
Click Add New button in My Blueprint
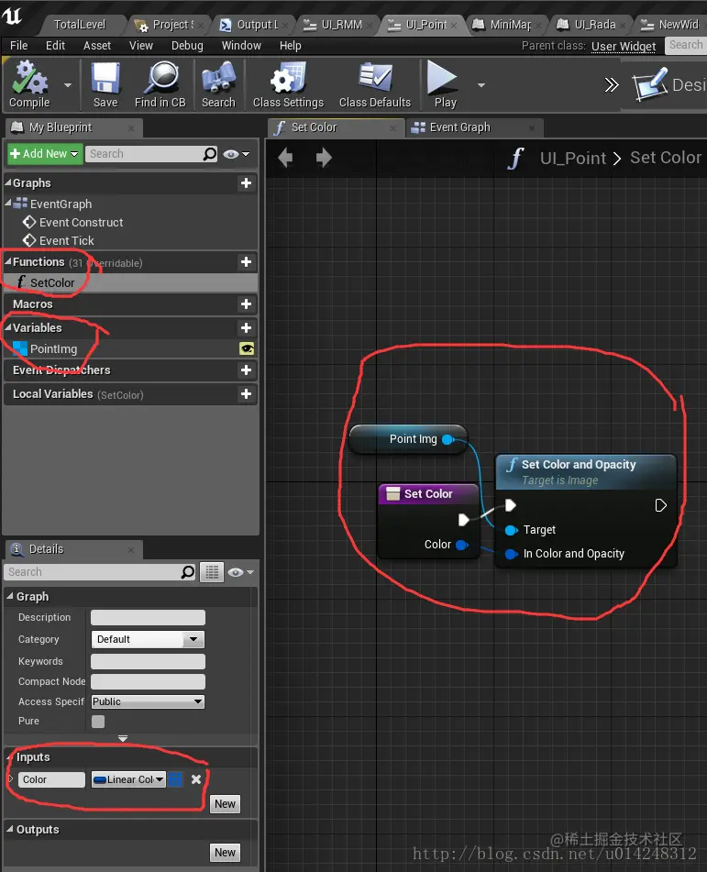click(45, 153)
